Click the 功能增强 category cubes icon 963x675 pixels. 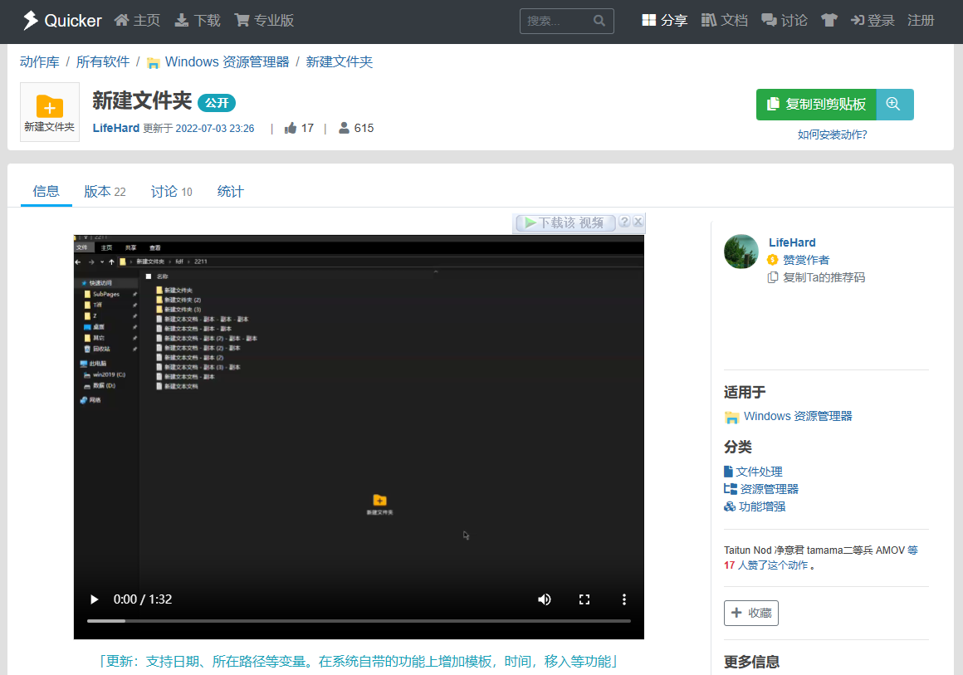tap(728, 506)
